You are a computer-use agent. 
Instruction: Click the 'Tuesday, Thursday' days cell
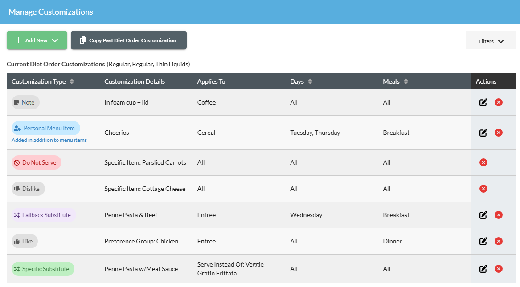[x=315, y=133]
